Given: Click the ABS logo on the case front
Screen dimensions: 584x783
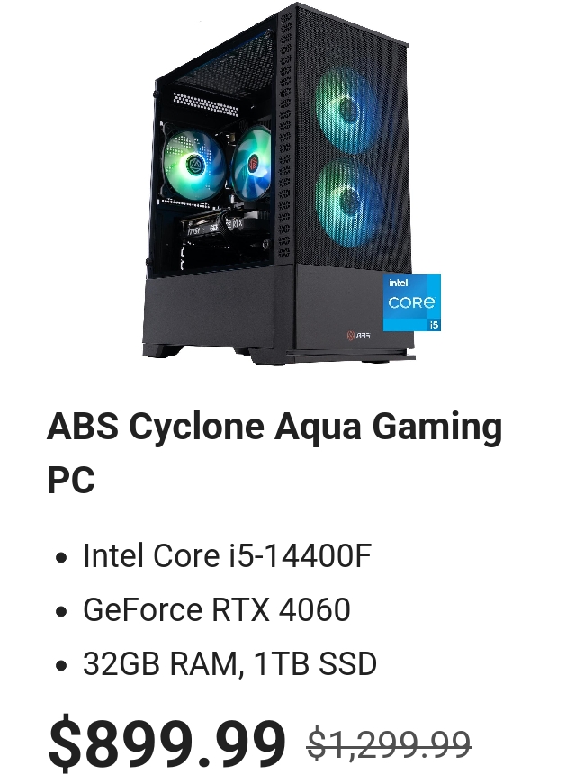Looking at the screenshot, I should point(358,335).
